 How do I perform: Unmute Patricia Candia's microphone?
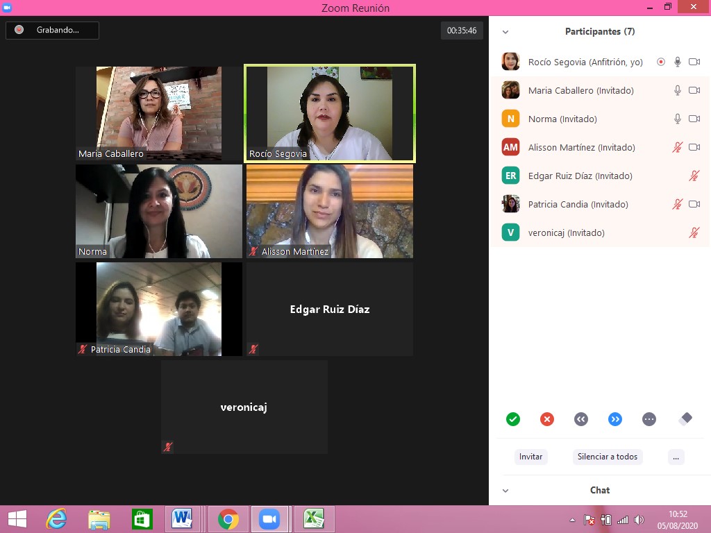point(678,204)
